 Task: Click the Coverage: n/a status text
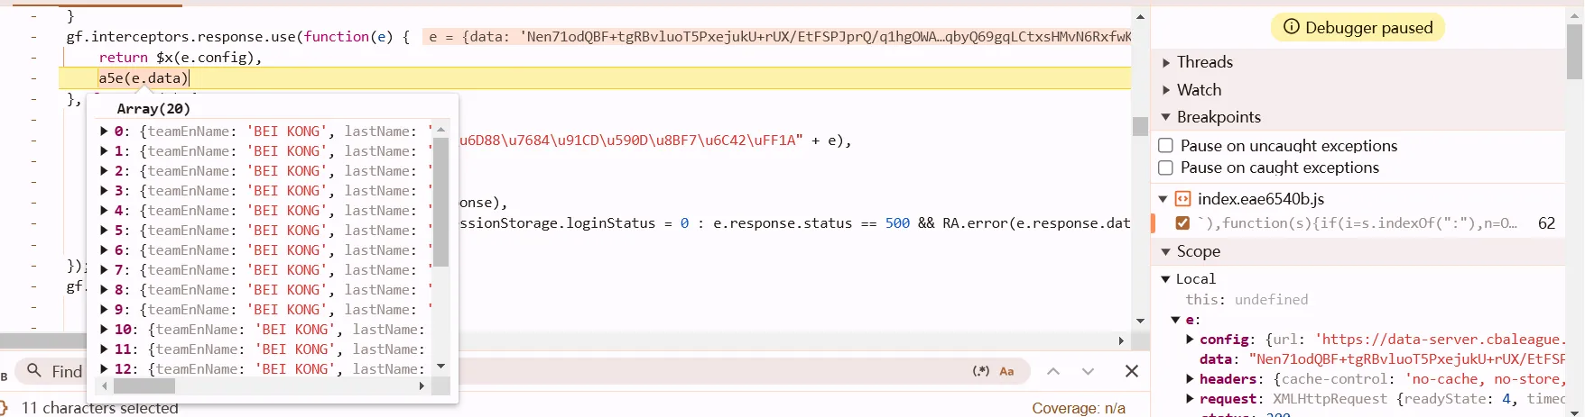pyautogui.click(x=1079, y=408)
